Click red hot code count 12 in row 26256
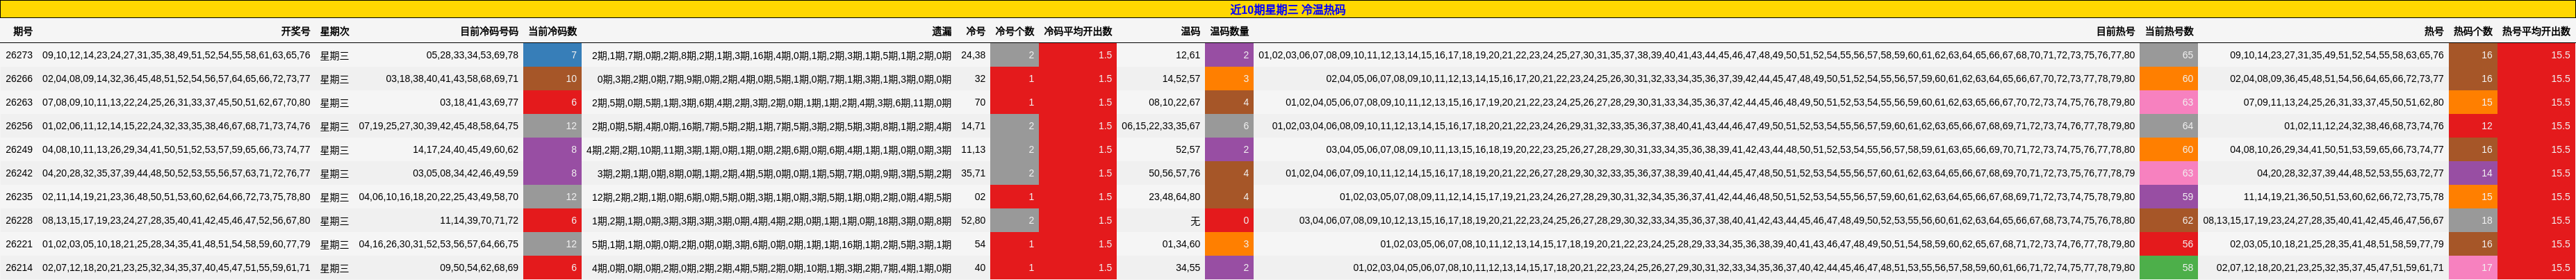 coord(2472,126)
